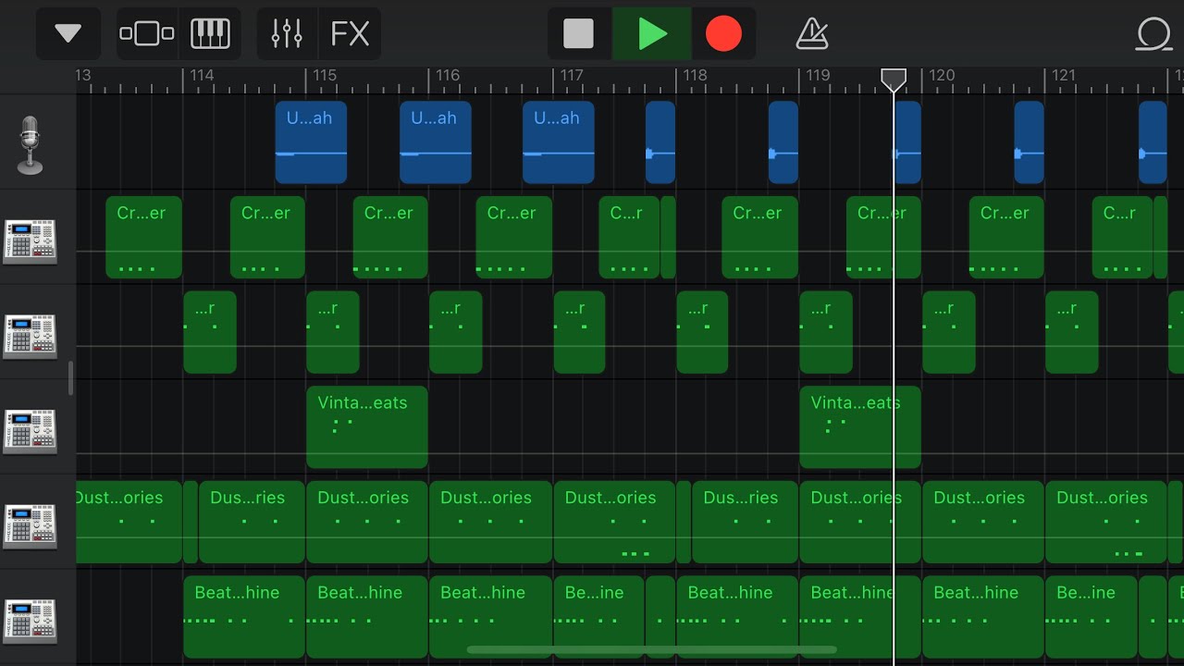Tap bar 118 on the ruler
Viewport: 1184px width, 666px height.
(694, 76)
